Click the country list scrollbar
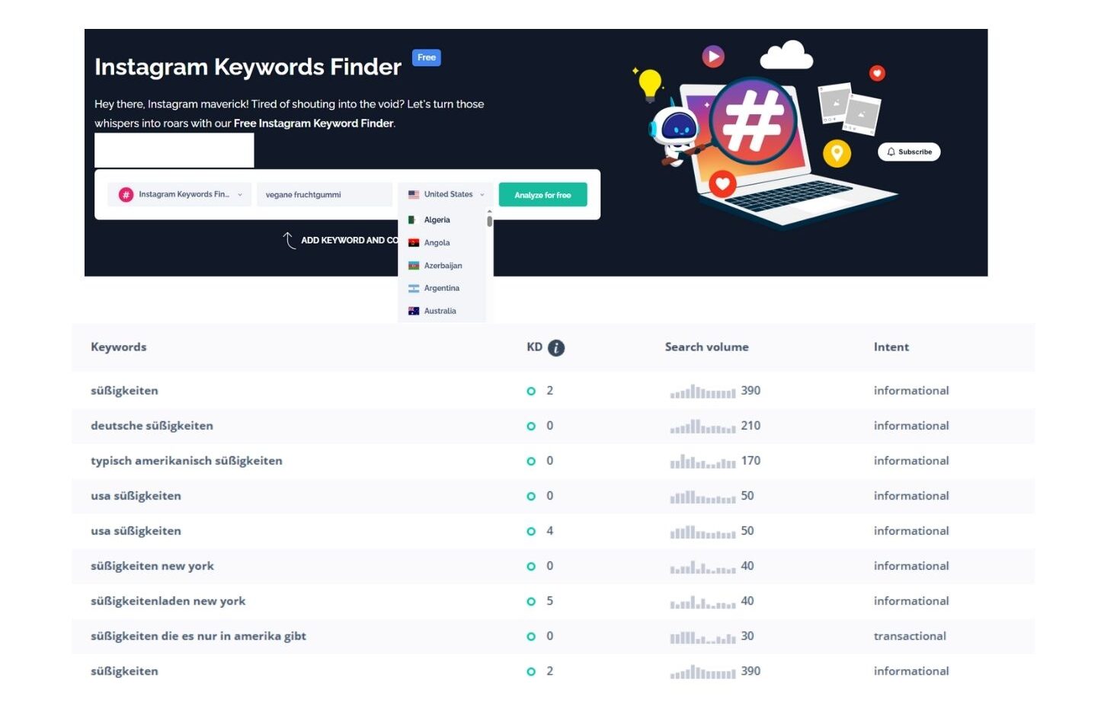The height and width of the screenshot is (719, 1120). [489, 221]
